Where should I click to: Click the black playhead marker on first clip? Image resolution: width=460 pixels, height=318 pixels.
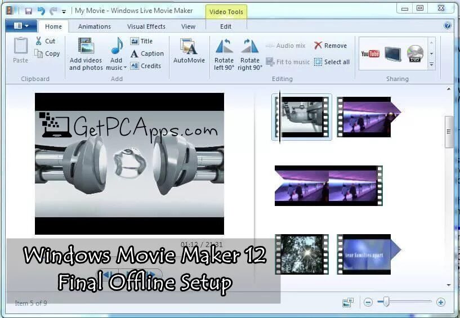point(280,117)
